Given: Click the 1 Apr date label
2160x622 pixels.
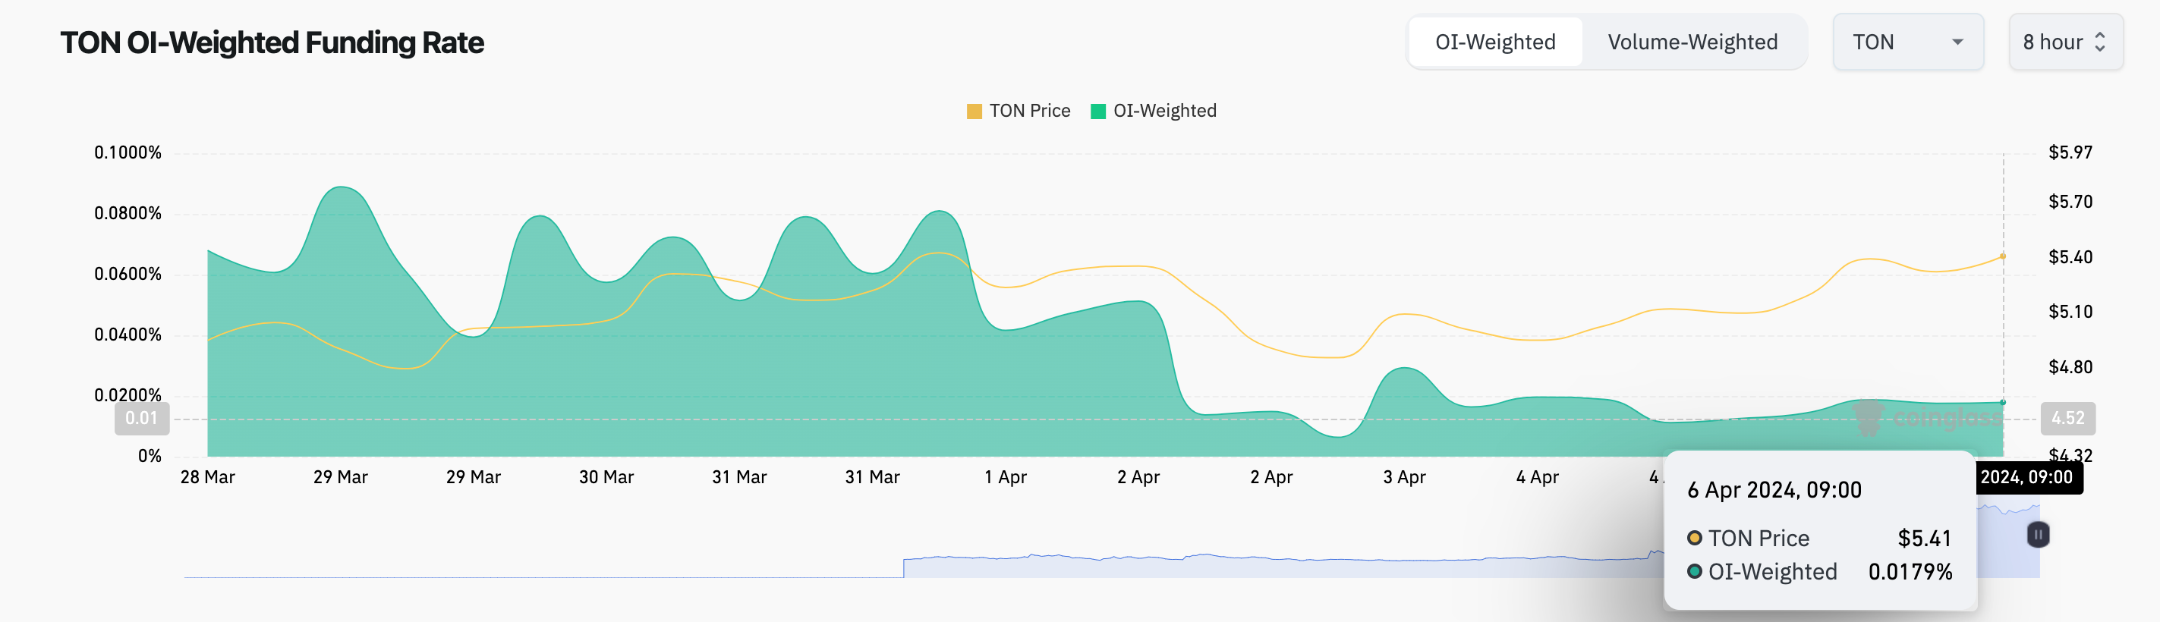Looking at the screenshot, I should tap(1006, 477).
